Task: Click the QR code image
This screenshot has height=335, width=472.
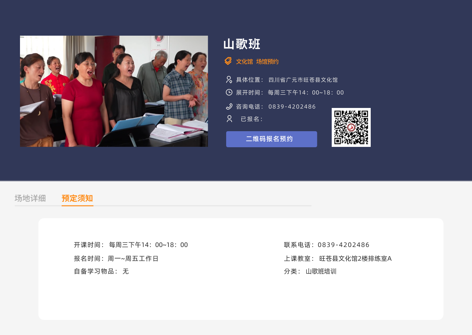Action: tap(351, 127)
